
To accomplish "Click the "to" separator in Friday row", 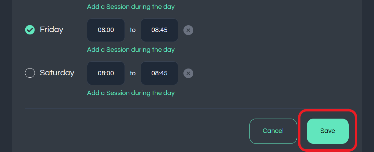I will [133, 30].
